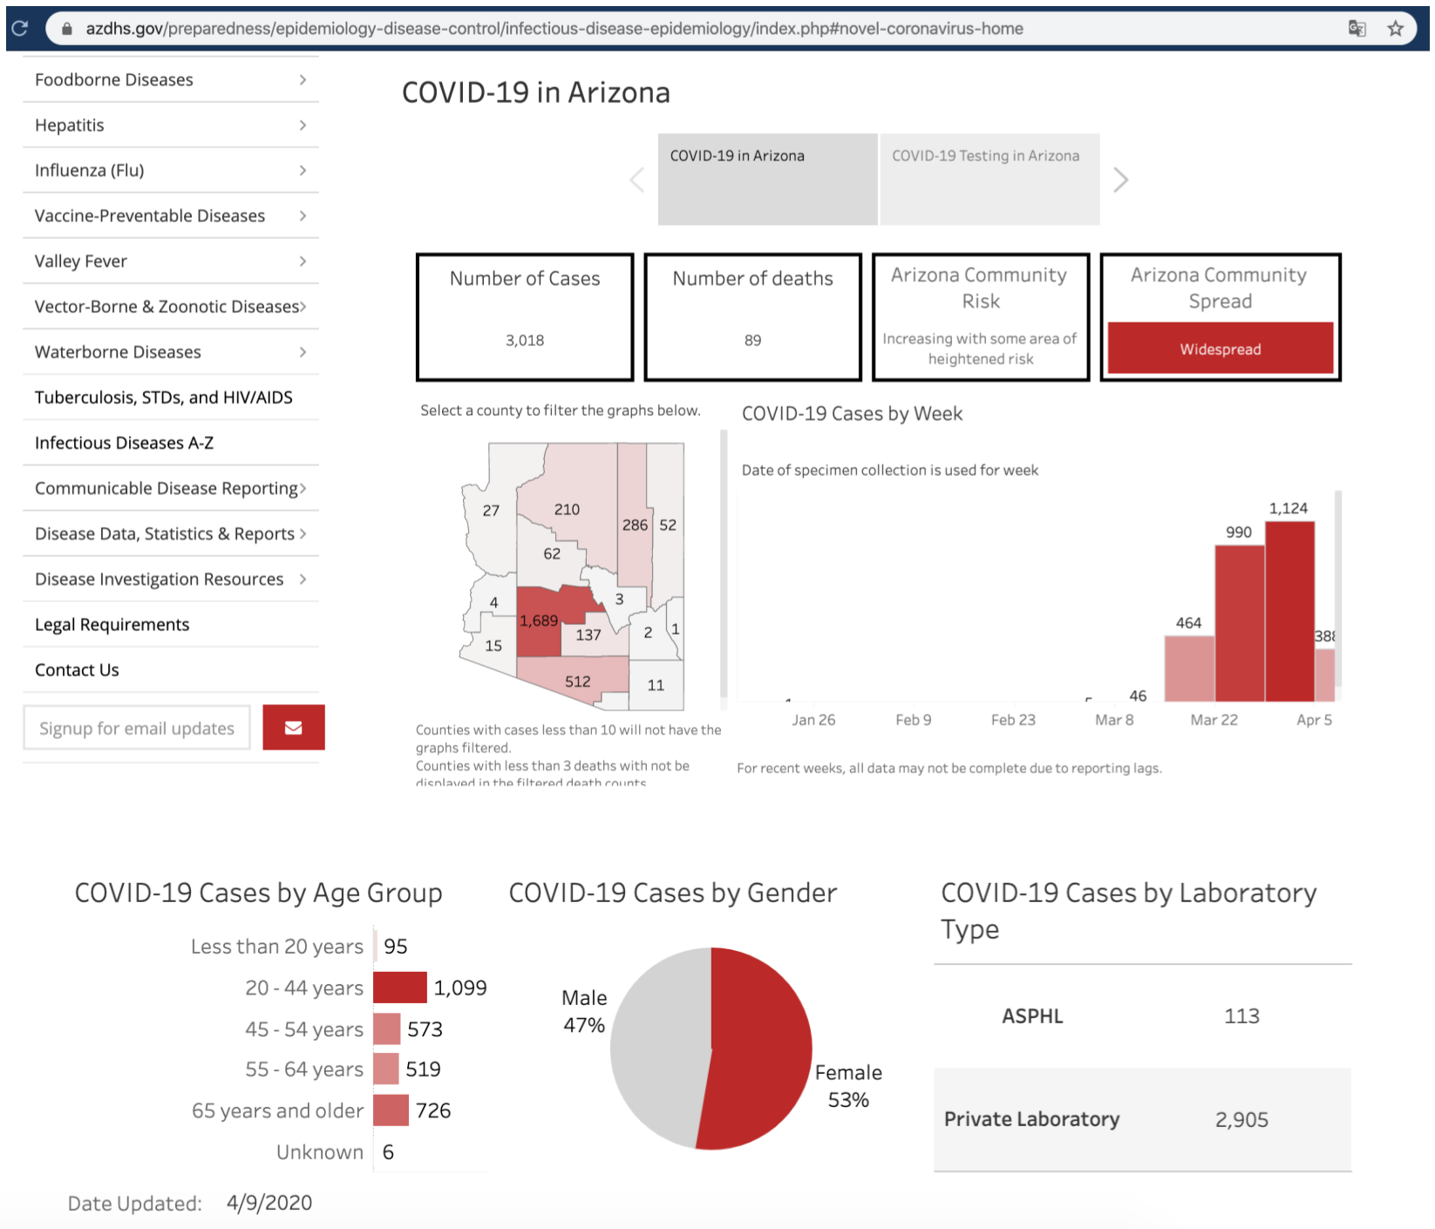
Task: Expand Foodborne Diseases chevron
Action: click(x=303, y=79)
